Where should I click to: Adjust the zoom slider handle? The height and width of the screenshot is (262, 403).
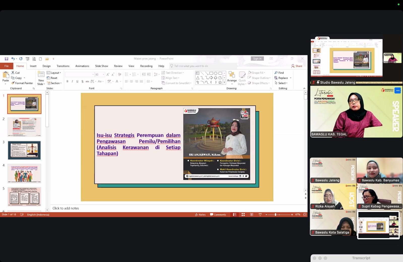276,215
